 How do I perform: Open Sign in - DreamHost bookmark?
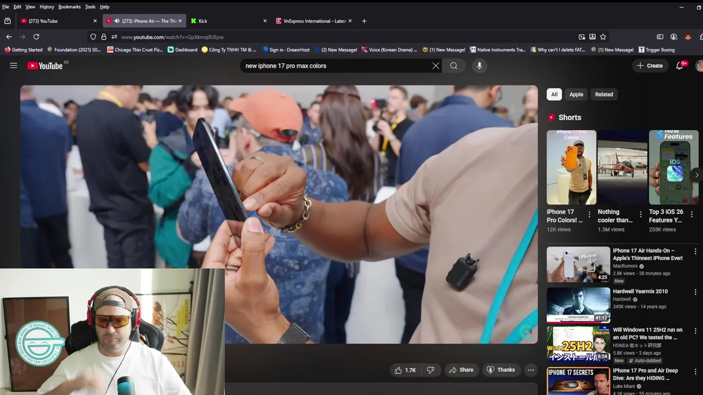click(x=286, y=50)
